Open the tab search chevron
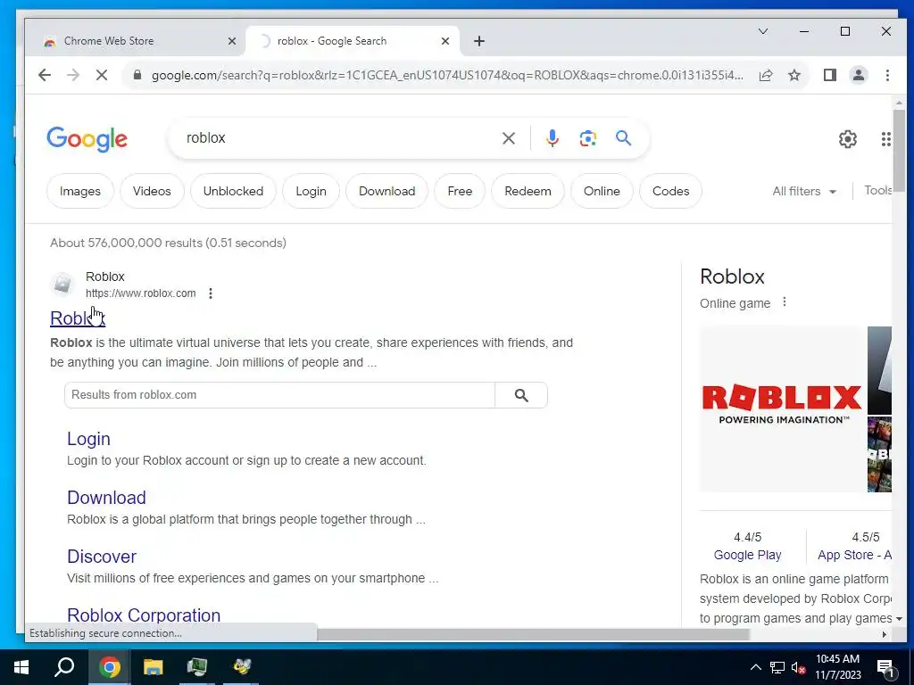Screen dimensions: 914x685 click(x=763, y=31)
